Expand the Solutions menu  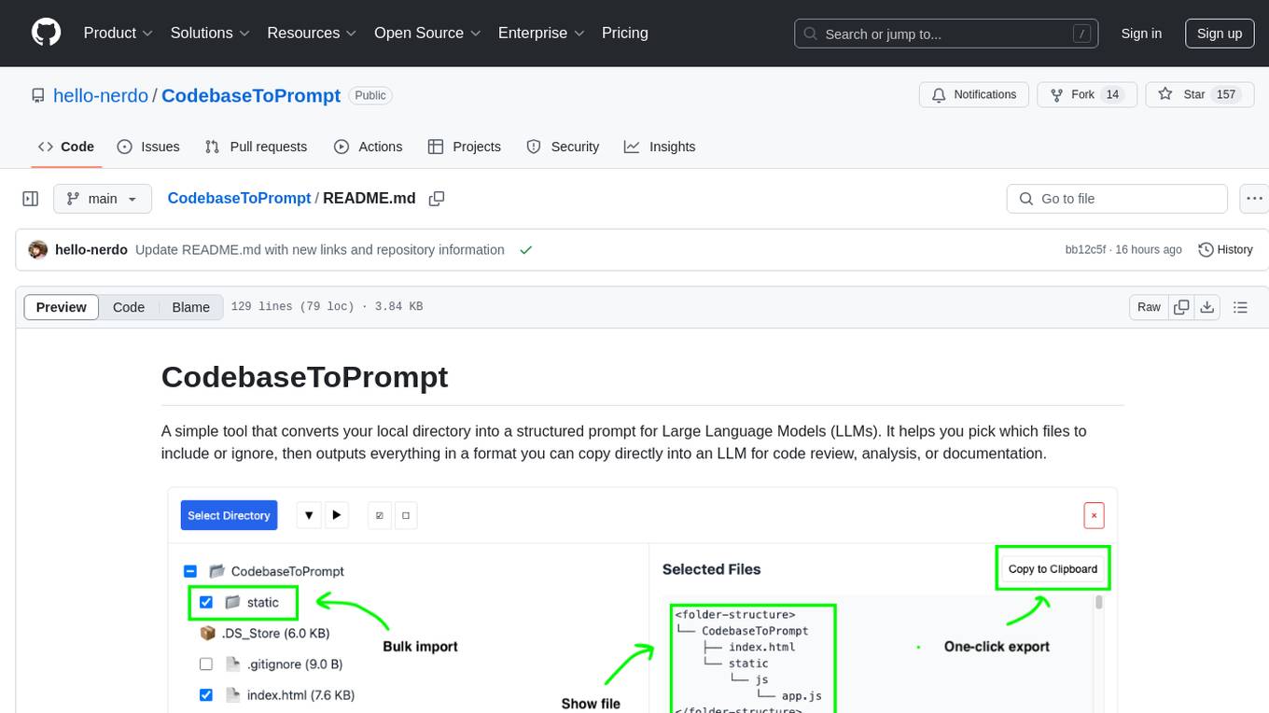tap(210, 33)
